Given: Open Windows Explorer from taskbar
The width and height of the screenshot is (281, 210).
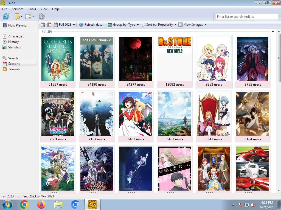Looking at the screenshot, I should click(58, 205).
